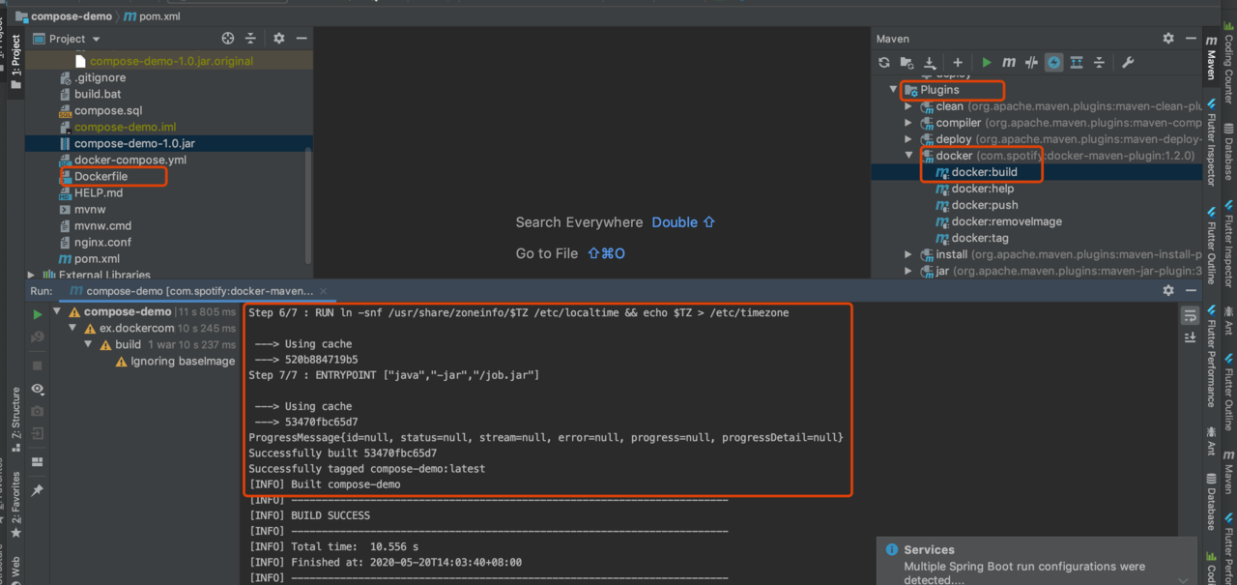Click restore layout icon in Run panel
This screenshot has width=1237, height=585.
tap(38, 461)
